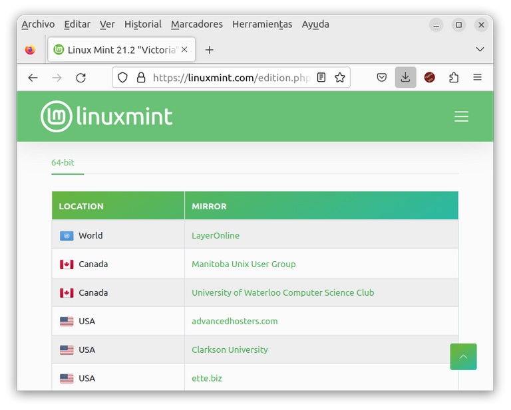Open the Ayuda menu
Image resolution: width=511 pixels, height=410 pixels.
point(315,25)
